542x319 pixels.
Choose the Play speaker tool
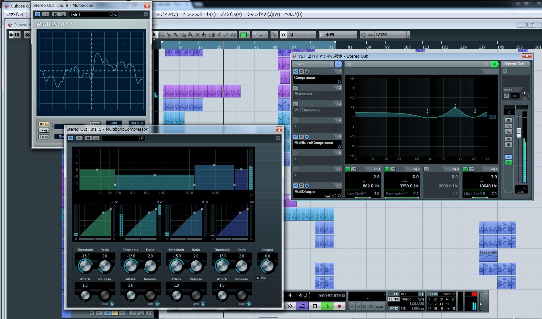pos(233,35)
